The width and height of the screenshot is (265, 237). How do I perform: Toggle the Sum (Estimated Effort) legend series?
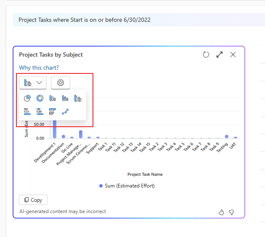tap(127, 186)
